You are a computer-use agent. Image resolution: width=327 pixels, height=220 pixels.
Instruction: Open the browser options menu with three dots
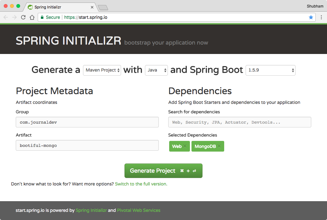(321, 17)
